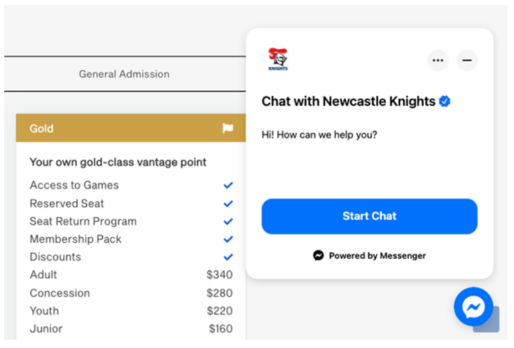Click the floating blue Messenger bubble

tap(474, 307)
